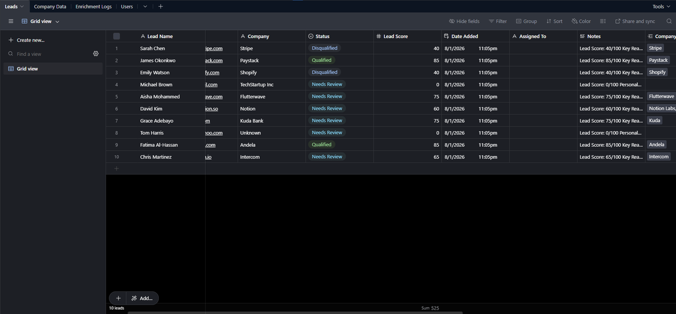Select row number 5

[116, 97]
